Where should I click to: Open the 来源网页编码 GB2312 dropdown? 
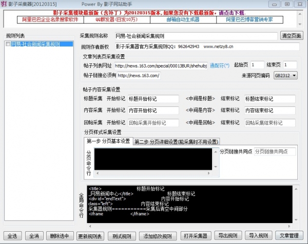[x=285, y=76]
